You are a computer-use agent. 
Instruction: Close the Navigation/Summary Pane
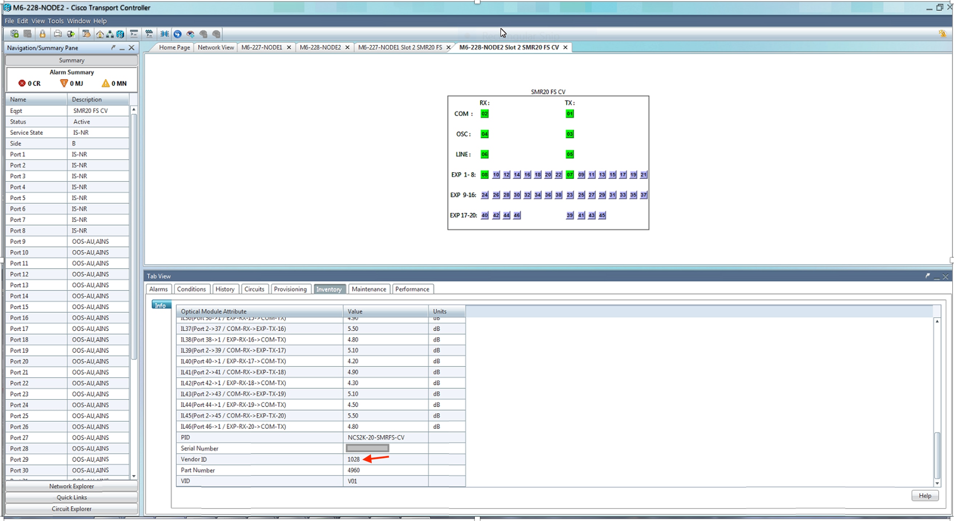click(131, 48)
